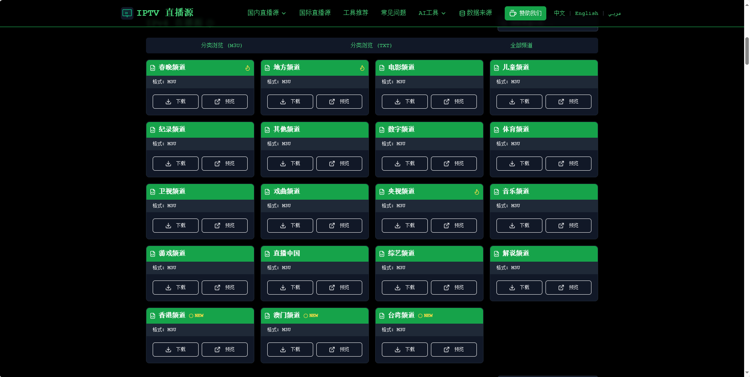Click the file icon beside 地方频道 title
750x377 pixels.
coord(267,67)
